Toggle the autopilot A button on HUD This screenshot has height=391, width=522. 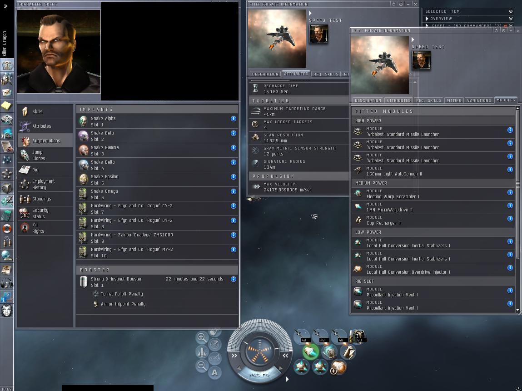tap(215, 372)
